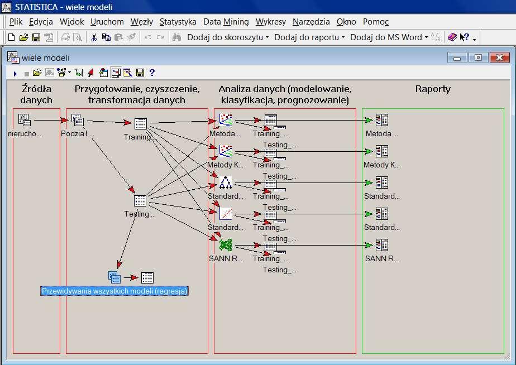
Task: Open the Wykresy menu
Action: (270, 22)
